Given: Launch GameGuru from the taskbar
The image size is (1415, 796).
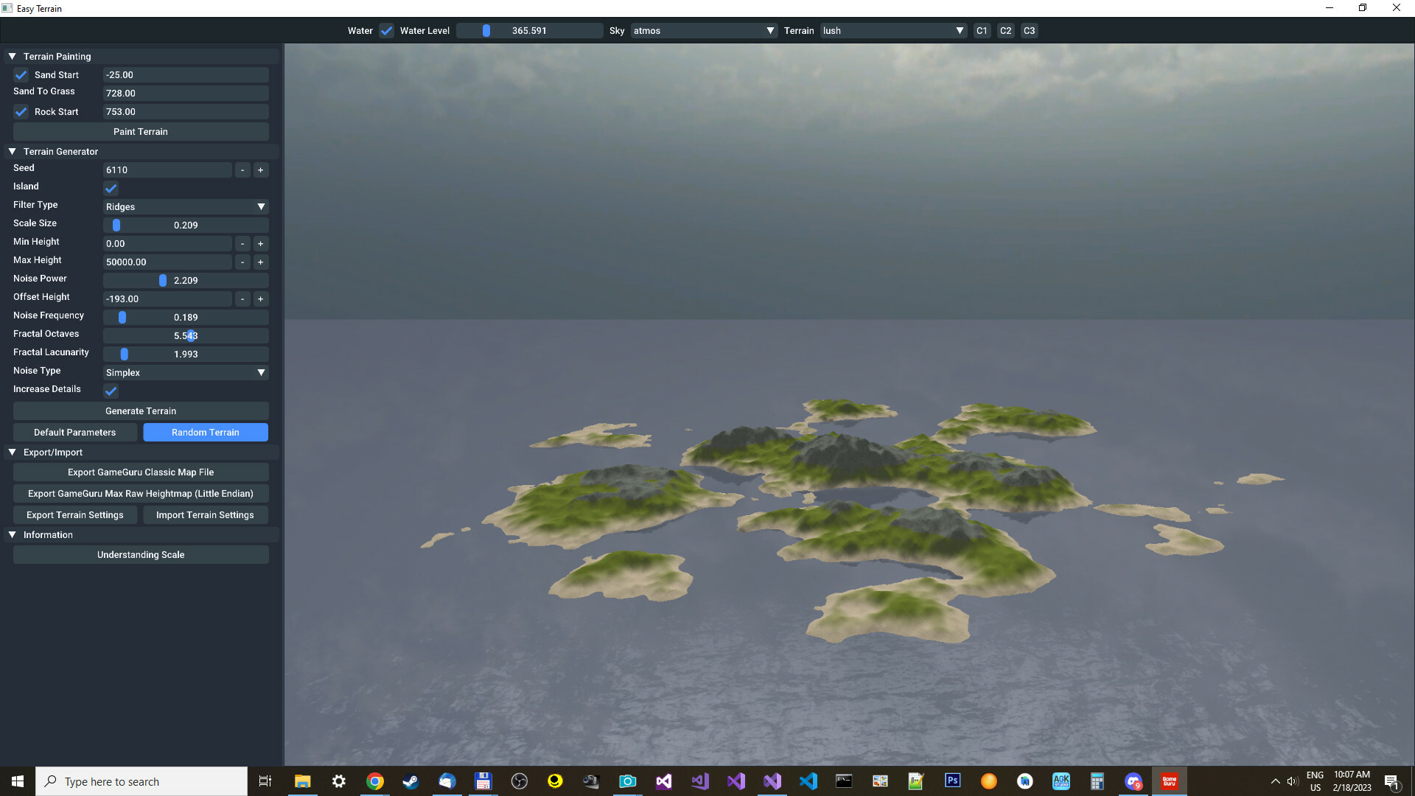Looking at the screenshot, I should click(x=1169, y=781).
